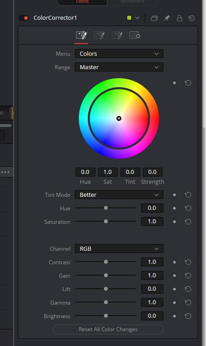
Task: Click the Lift value field
Action: click(152, 289)
